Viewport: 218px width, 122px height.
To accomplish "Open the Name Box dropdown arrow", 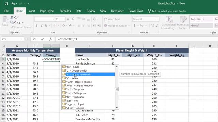I will coord(21,39).
